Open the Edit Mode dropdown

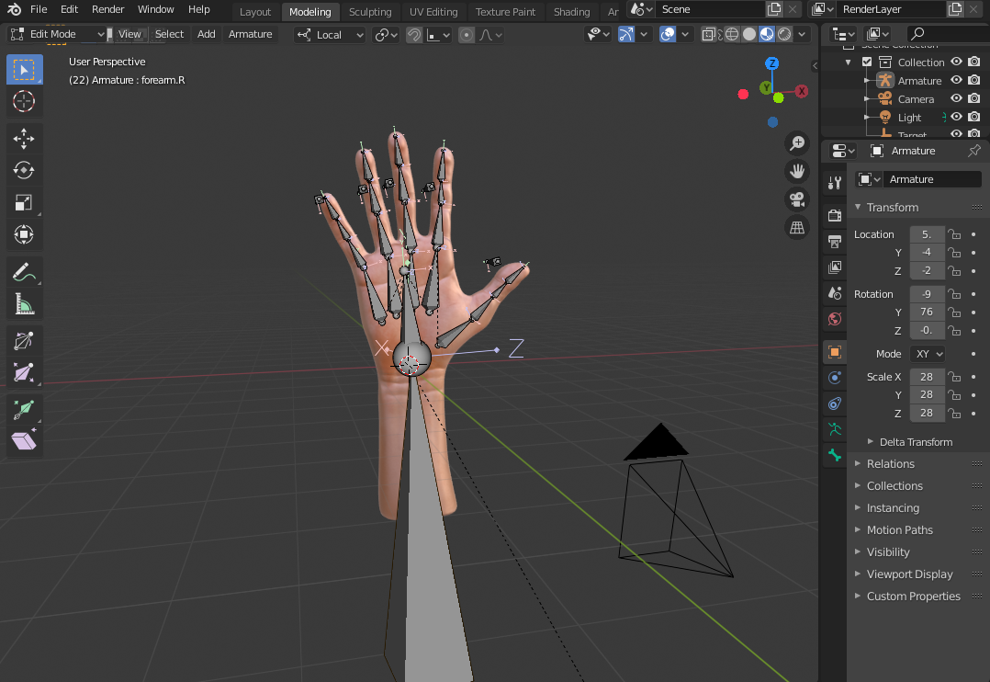(x=57, y=34)
